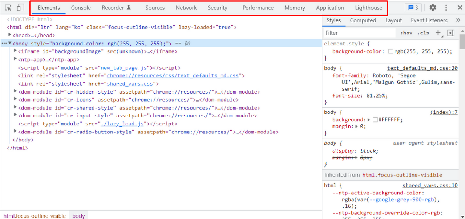Click the ellipsis beside the body element
The height and width of the screenshot is (219, 465).
point(4,44)
